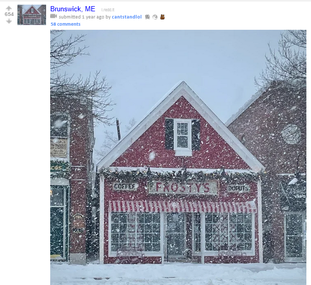Screen dimensions: 311x285
Task: Upvote the Brunswick, ME post
Action: [9, 8]
